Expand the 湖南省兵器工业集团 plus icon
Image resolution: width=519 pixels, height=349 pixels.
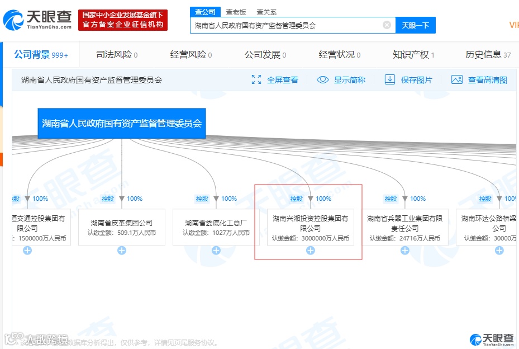coord(405,251)
